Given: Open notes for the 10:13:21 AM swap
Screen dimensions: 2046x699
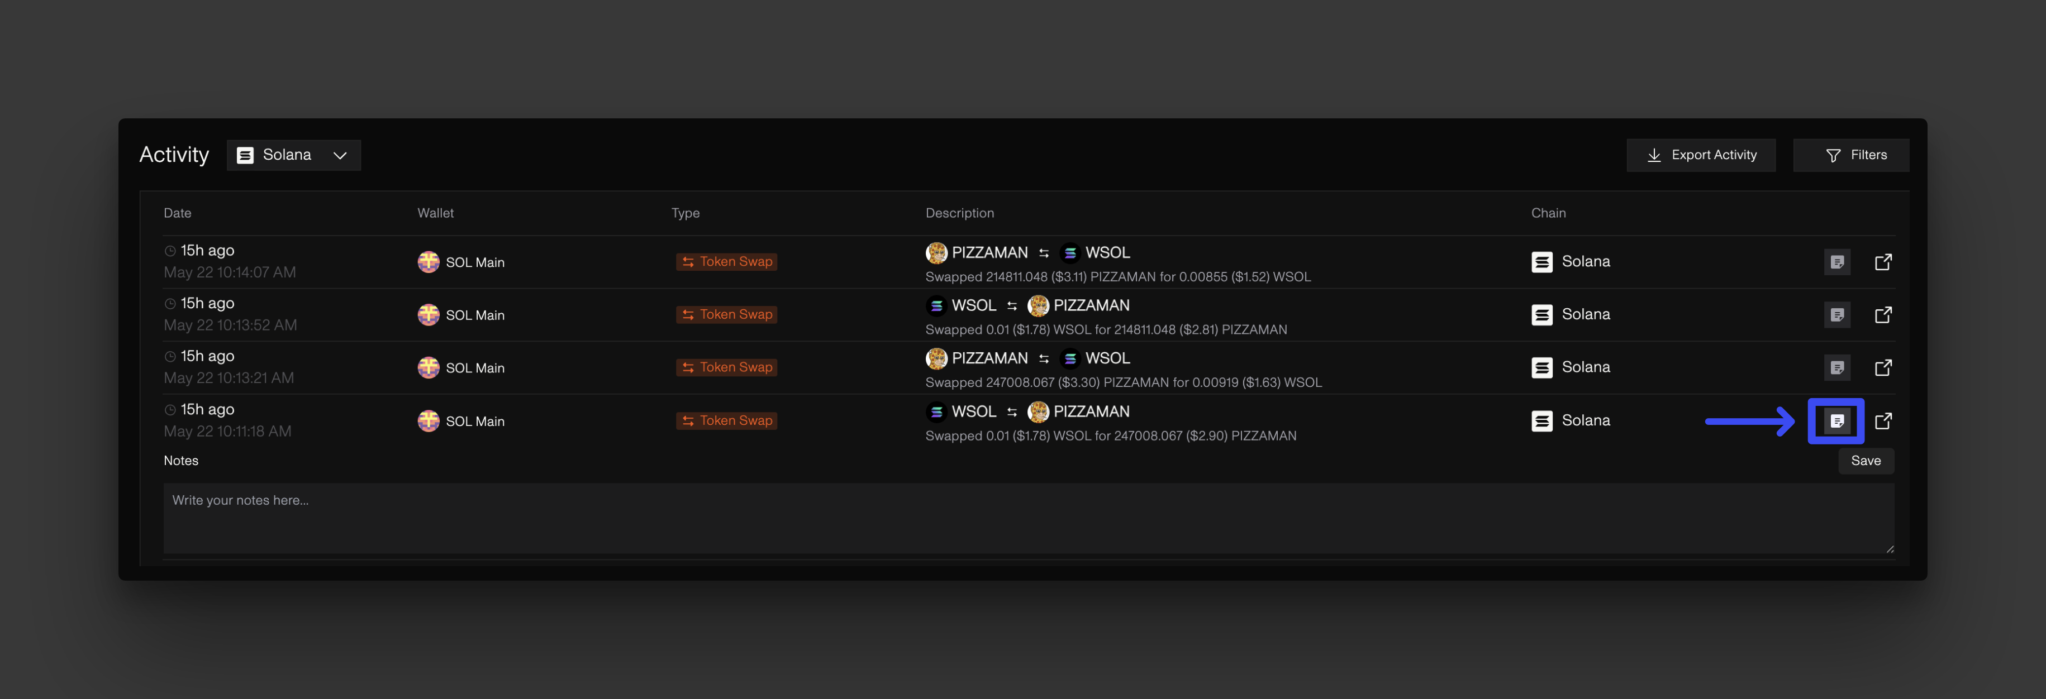Looking at the screenshot, I should pos(1836,367).
